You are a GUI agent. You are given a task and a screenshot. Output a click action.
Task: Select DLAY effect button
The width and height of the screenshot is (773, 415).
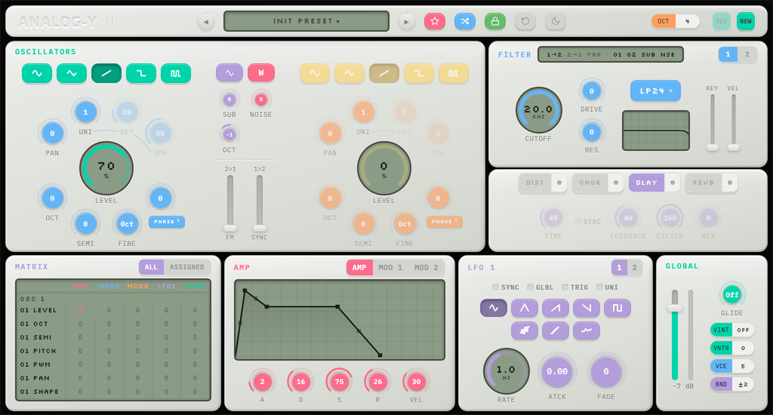click(x=646, y=183)
